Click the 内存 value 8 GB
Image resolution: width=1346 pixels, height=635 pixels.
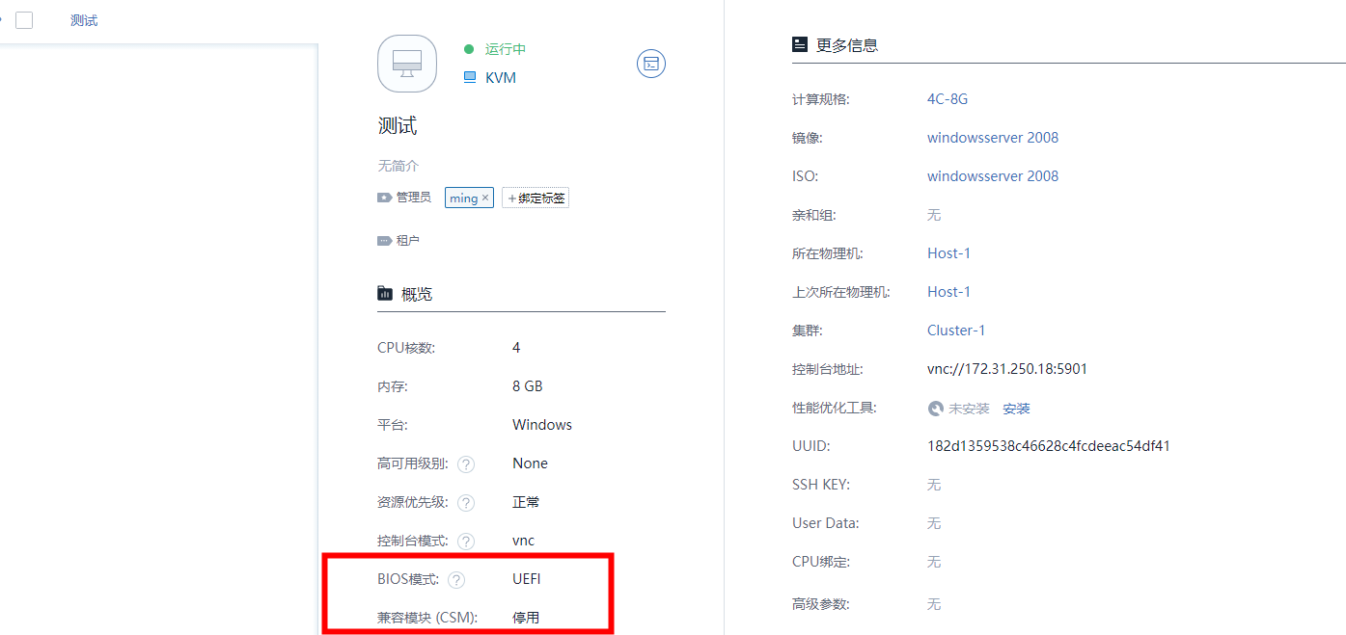528,386
